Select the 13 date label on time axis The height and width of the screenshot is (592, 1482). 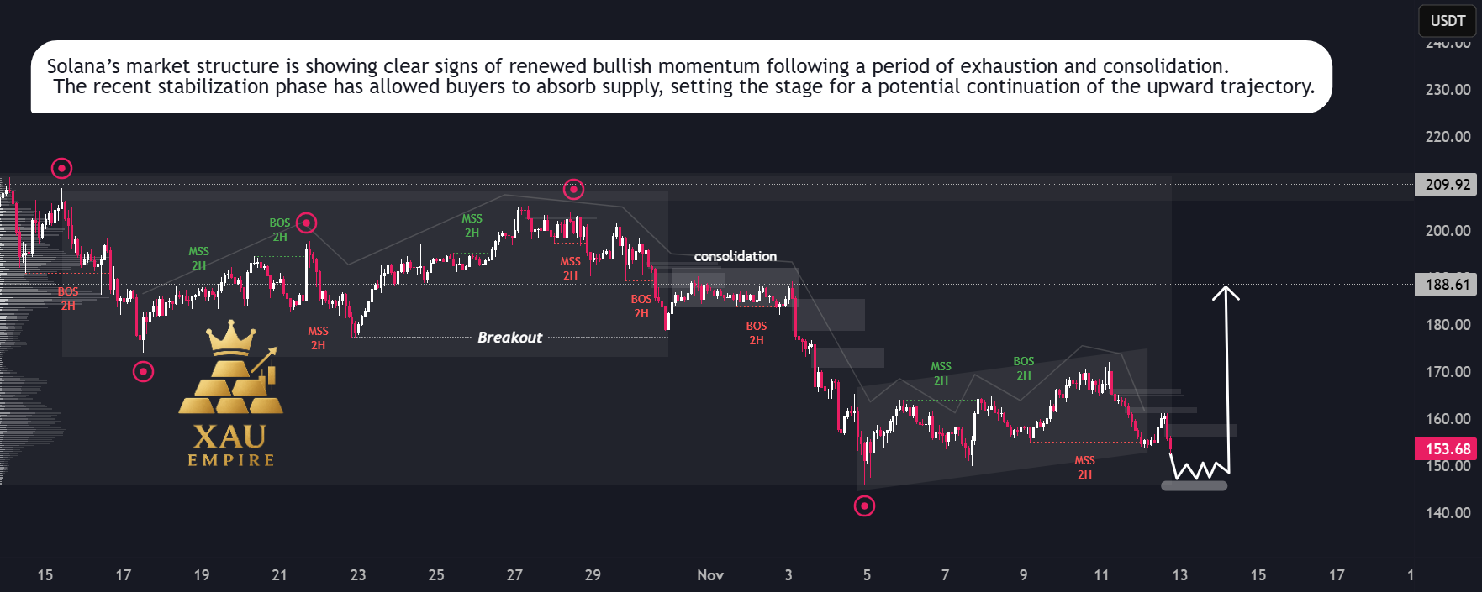(1180, 575)
